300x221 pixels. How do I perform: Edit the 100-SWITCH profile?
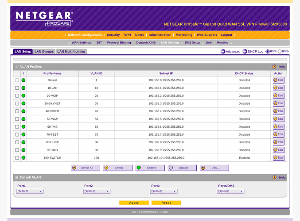[279, 158]
